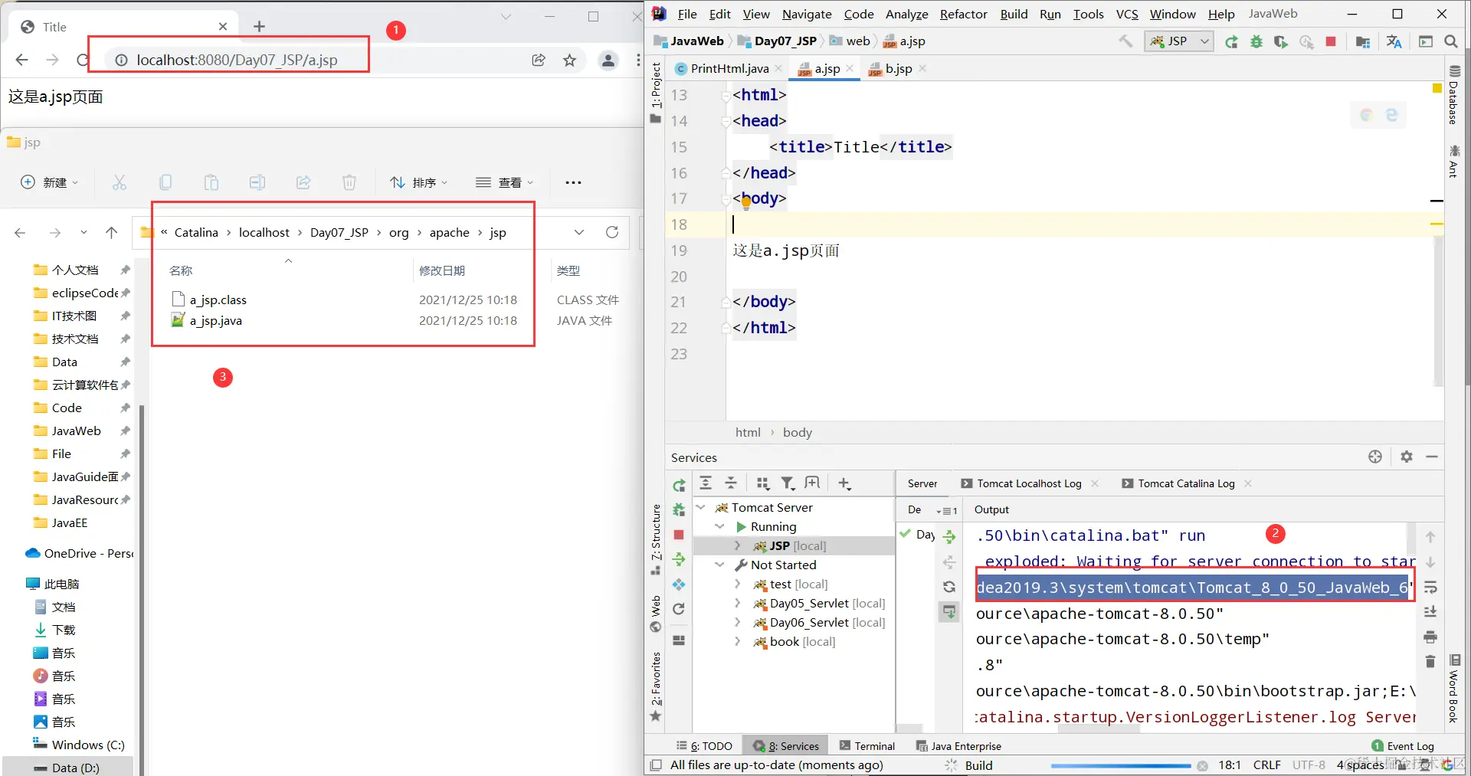Image resolution: width=1471 pixels, height=776 pixels.
Task: Open the JSP run configuration dropdown
Action: 1179,41
